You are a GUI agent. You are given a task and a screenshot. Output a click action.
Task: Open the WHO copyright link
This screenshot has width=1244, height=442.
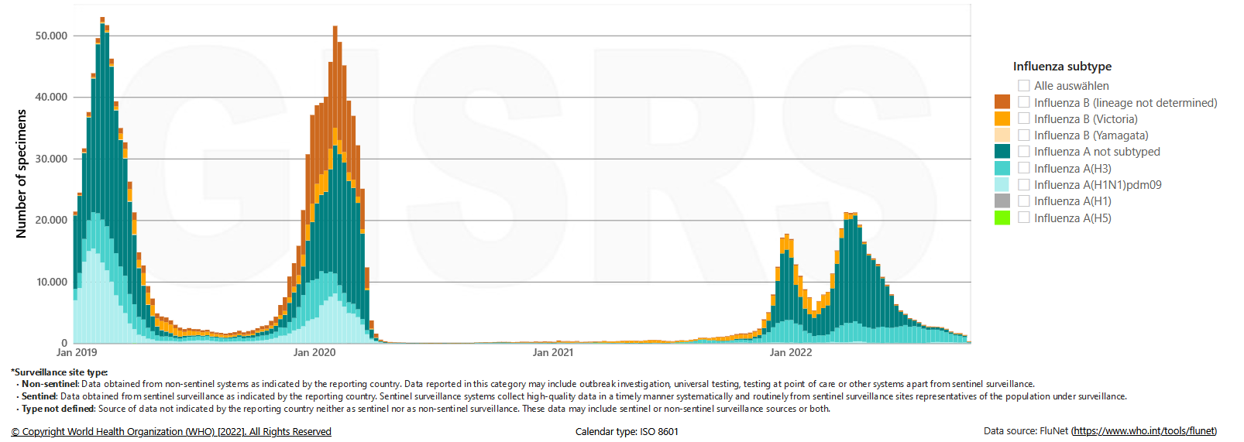click(x=171, y=432)
